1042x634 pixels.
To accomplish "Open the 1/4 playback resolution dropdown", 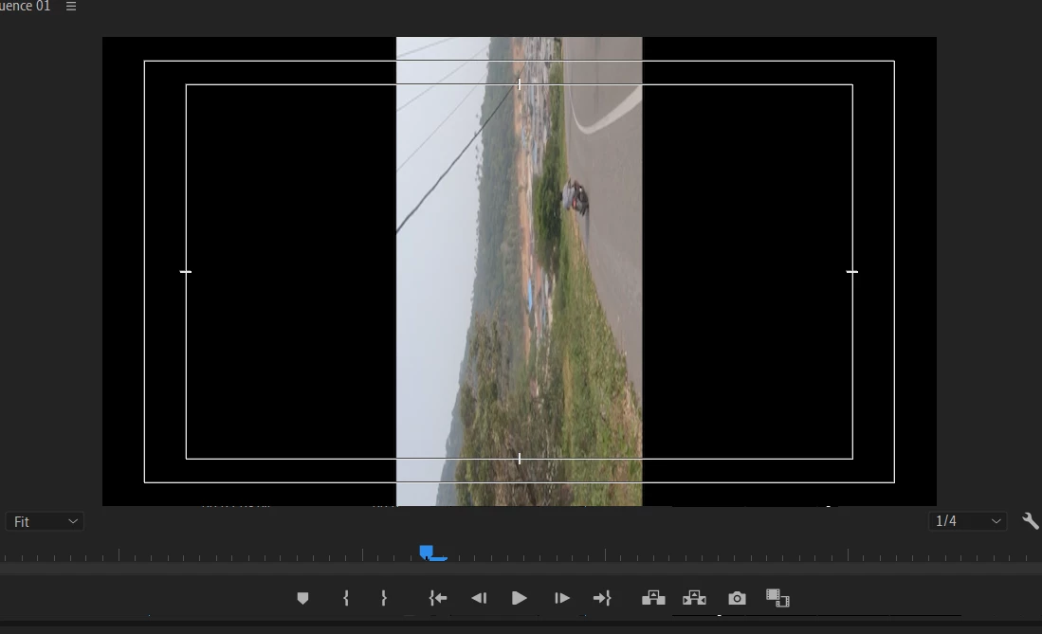I will (967, 521).
